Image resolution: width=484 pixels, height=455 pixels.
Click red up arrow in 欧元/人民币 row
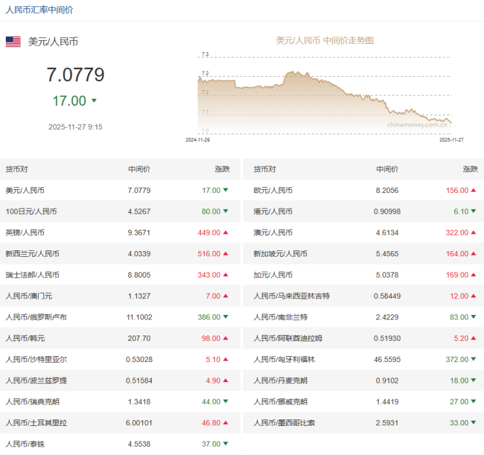point(473,190)
